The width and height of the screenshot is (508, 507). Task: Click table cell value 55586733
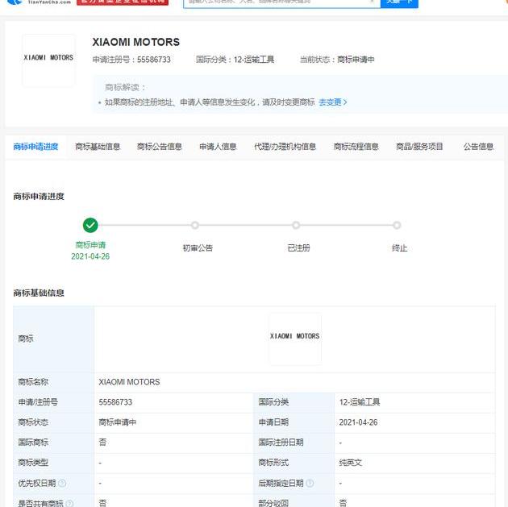[x=115, y=402]
